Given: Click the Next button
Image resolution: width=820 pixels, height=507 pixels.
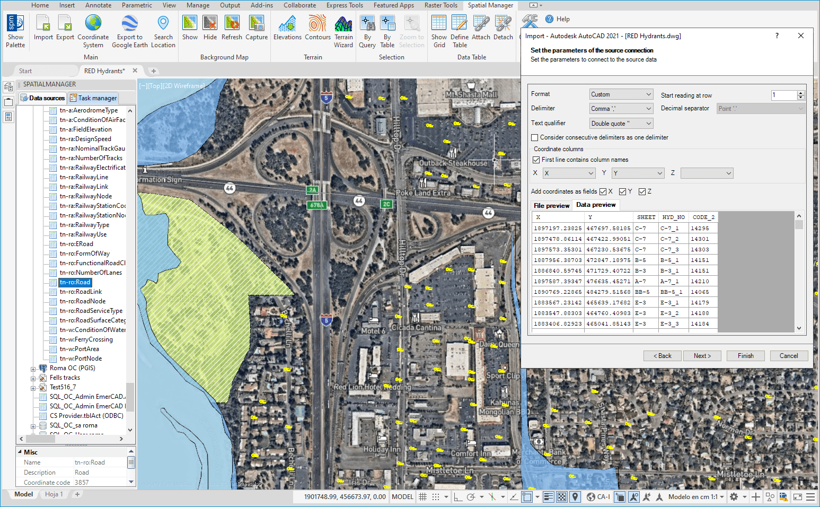Looking at the screenshot, I should click(x=702, y=356).
